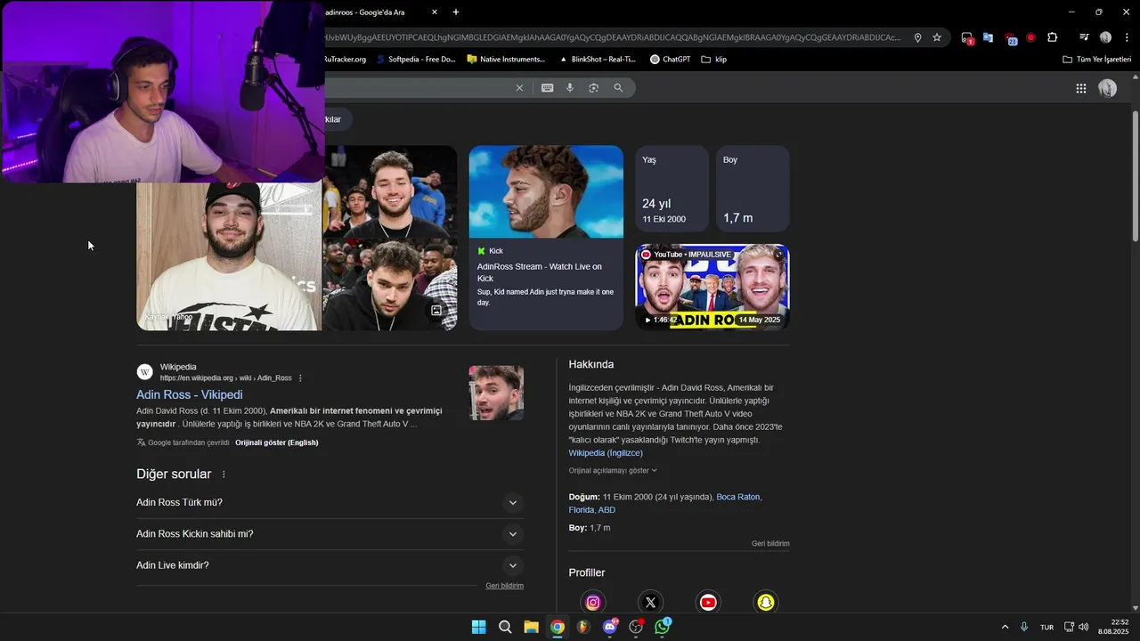The height and width of the screenshot is (641, 1140).
Task: Click the location pin in address bar
Action: pos(917,37)
